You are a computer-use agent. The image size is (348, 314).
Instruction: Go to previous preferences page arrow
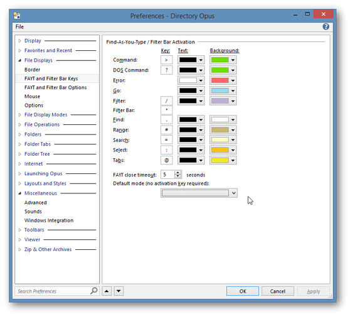coord(107,291)
